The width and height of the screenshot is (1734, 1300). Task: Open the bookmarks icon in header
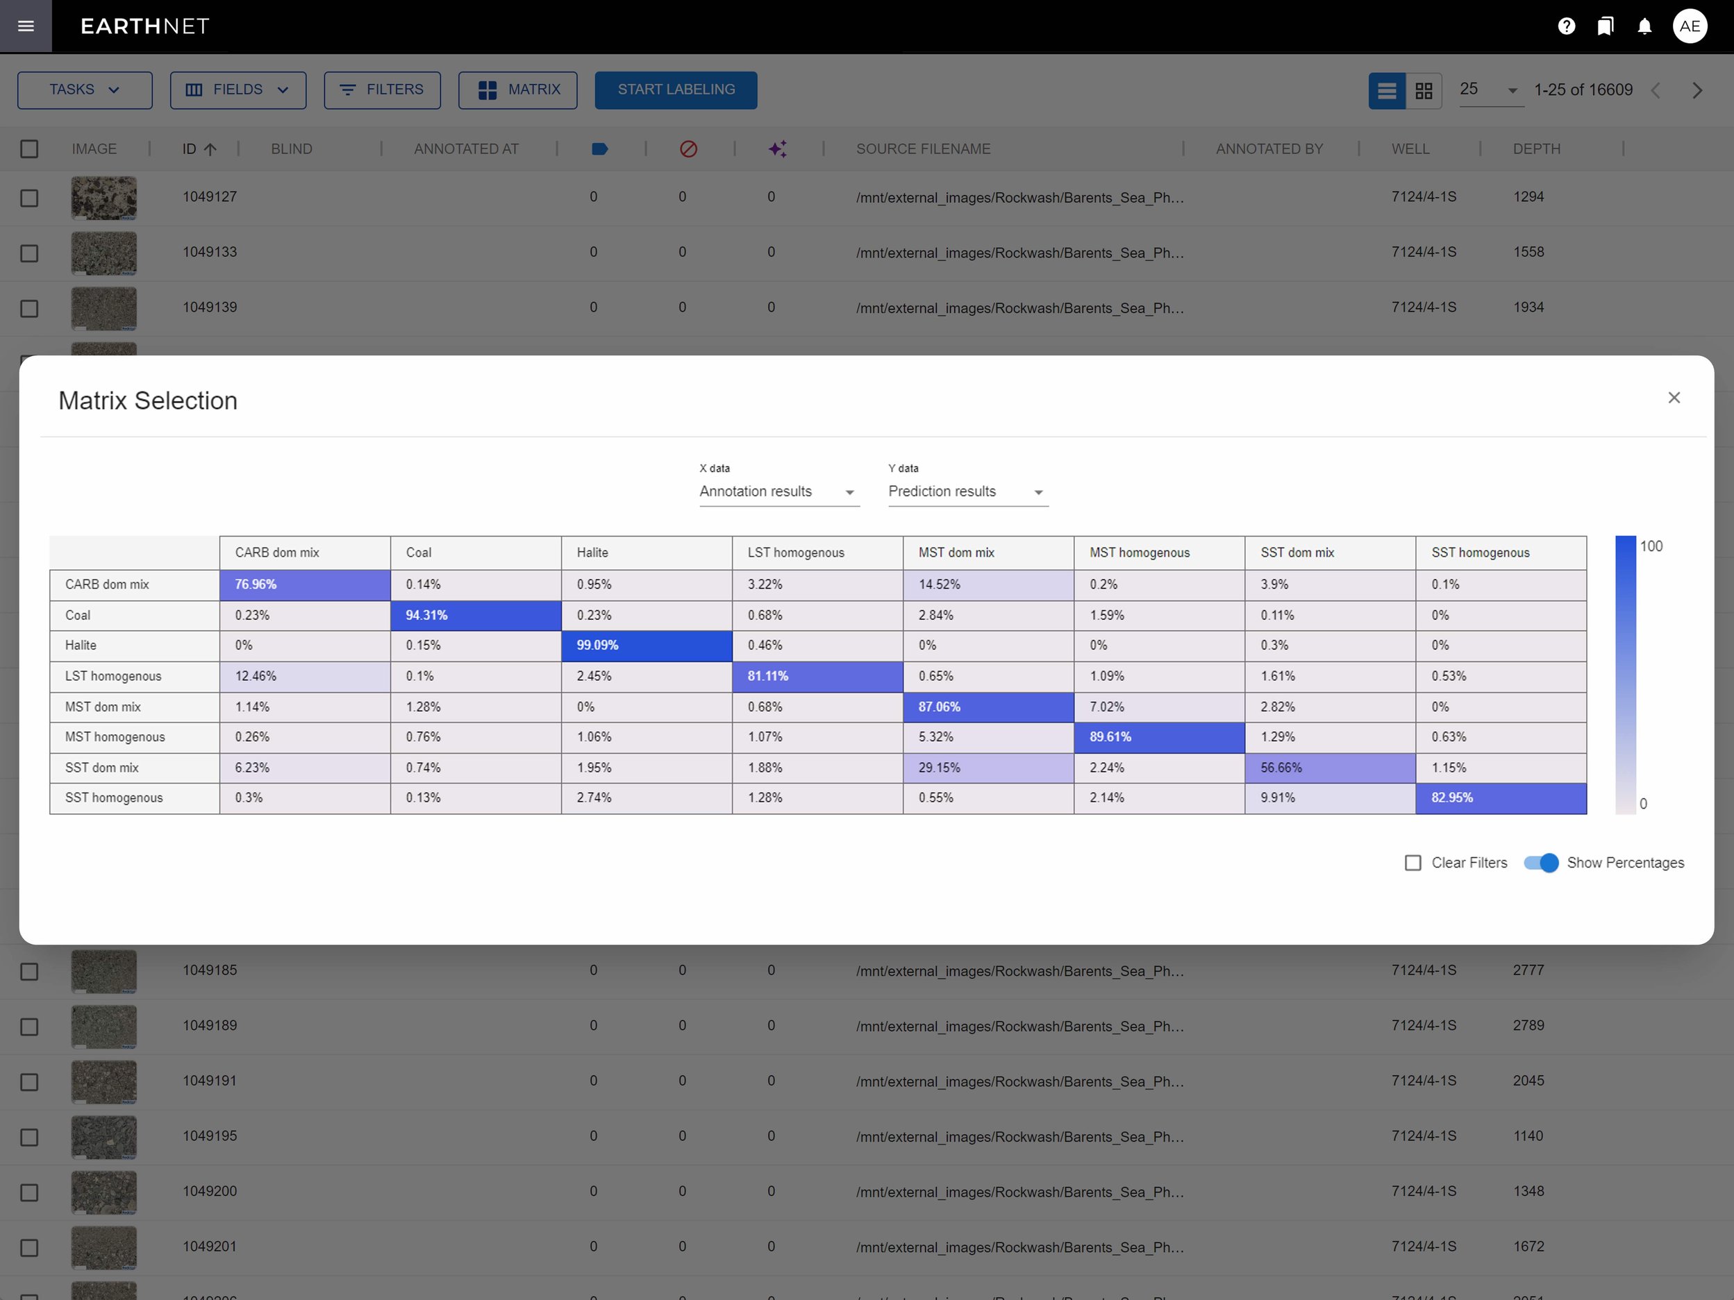tap(1605, 26)
